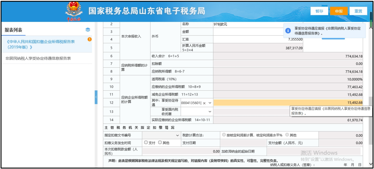This screenshot has width=374, height=169.
Task: Select the 支付 radio button
Action: [x=146, y=143]
